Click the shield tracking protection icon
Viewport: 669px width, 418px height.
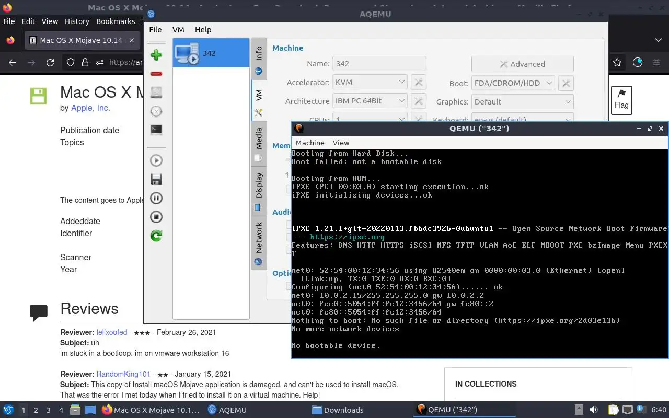click(x=71, y=62)
